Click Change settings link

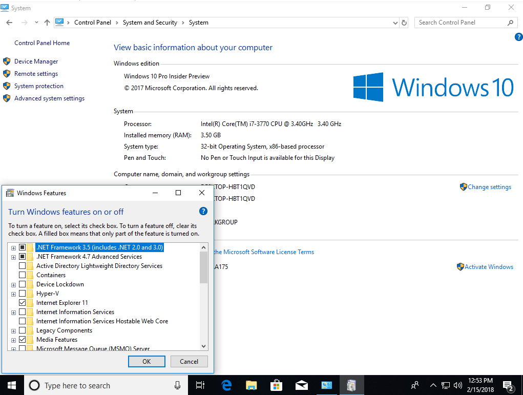pos(489,187)
